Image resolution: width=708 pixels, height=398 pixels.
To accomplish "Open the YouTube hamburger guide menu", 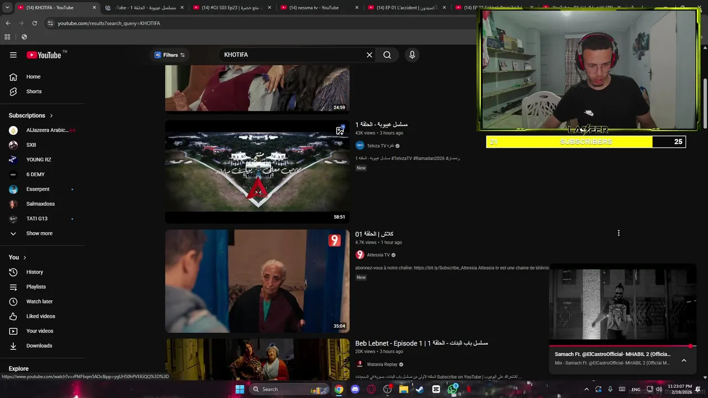I will [x=13, y=55].
